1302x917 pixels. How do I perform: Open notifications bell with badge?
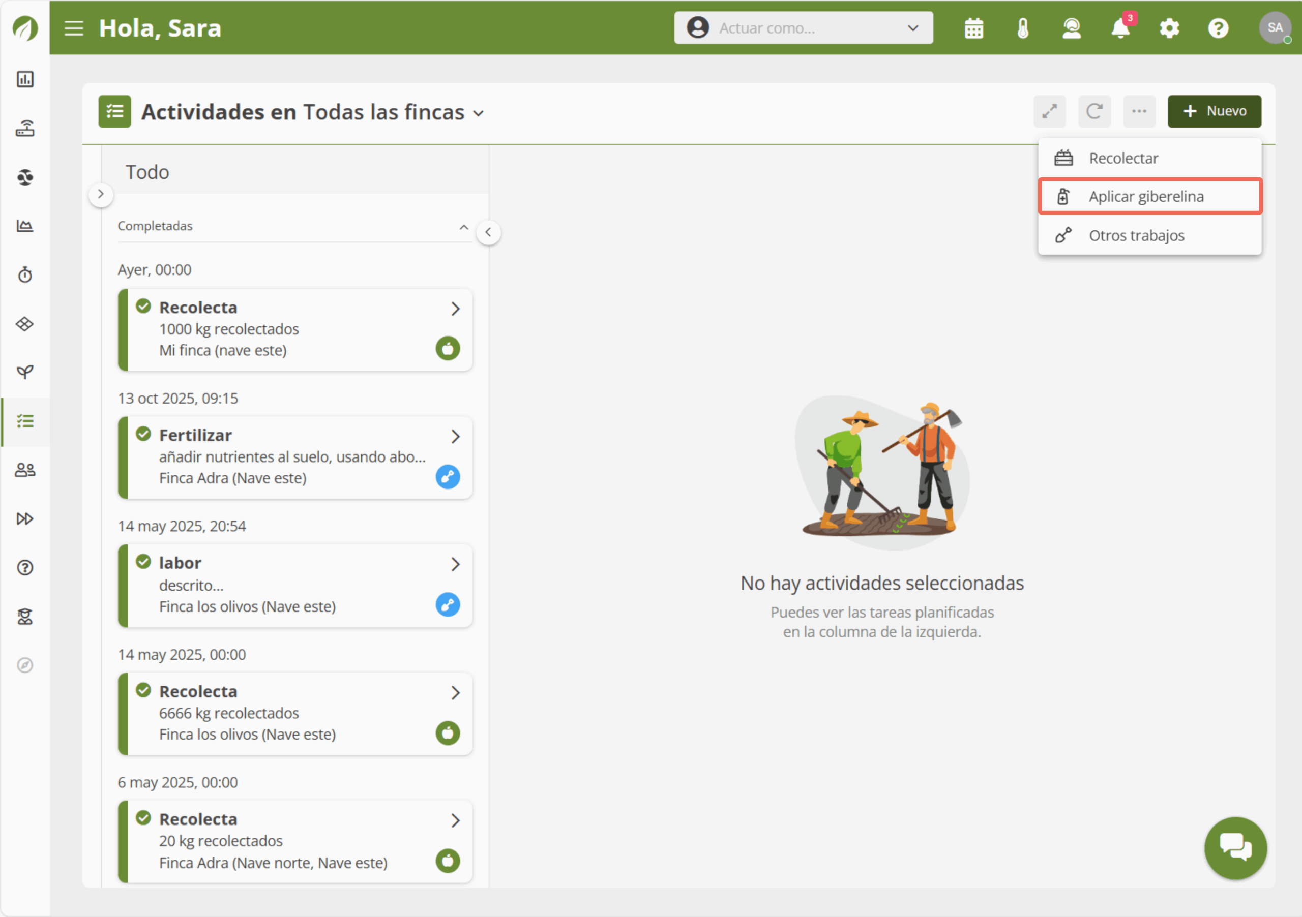[1120, 28]
